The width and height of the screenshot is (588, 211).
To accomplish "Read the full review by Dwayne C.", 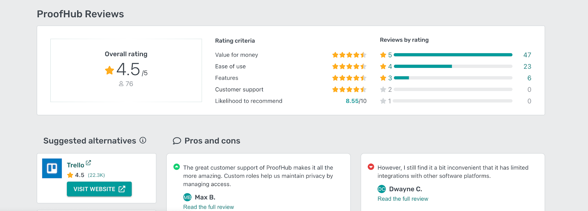I will pyautogui.click(x=403, y=199).
